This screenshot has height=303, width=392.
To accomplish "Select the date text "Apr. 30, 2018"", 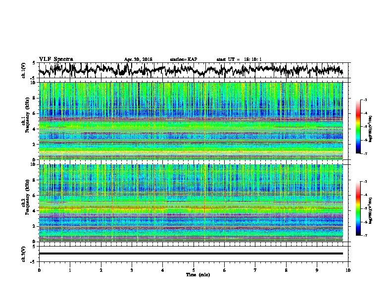I will (138, 59).
